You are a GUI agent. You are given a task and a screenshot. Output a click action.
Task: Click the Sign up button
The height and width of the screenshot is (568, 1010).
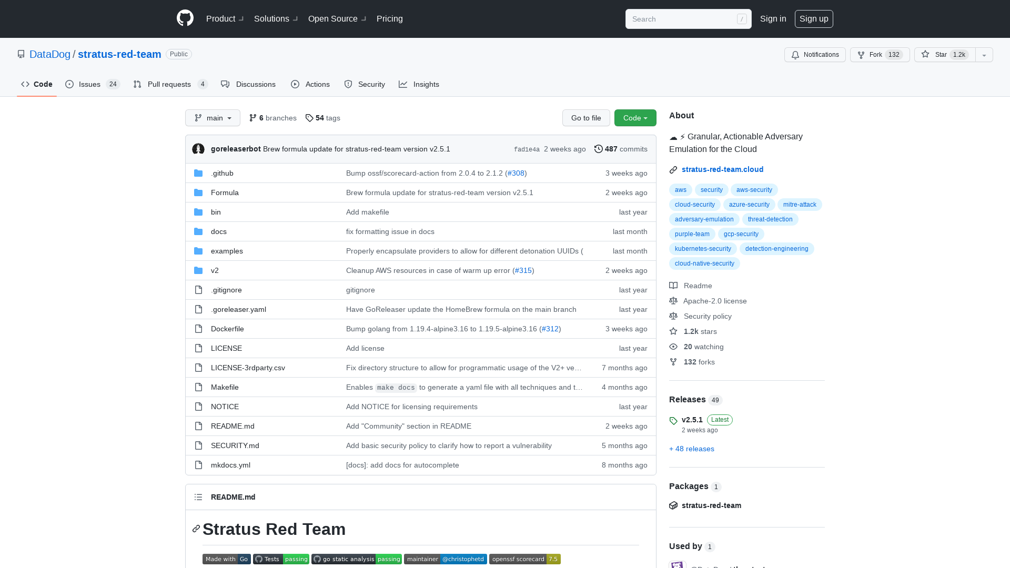(814, 19)
